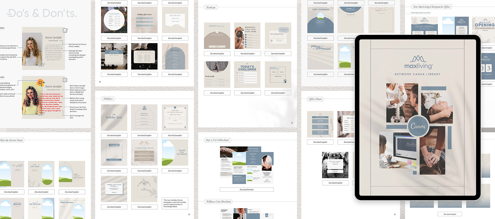Download template under Candy Swap card

pos(114,171)
